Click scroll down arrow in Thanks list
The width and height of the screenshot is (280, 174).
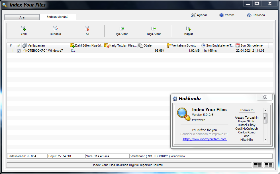[265, 140]
